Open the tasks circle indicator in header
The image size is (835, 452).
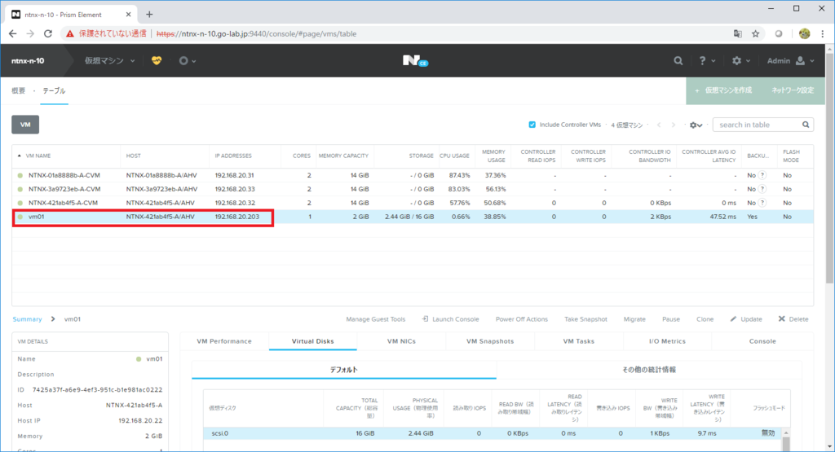click(x=187, y=61)
